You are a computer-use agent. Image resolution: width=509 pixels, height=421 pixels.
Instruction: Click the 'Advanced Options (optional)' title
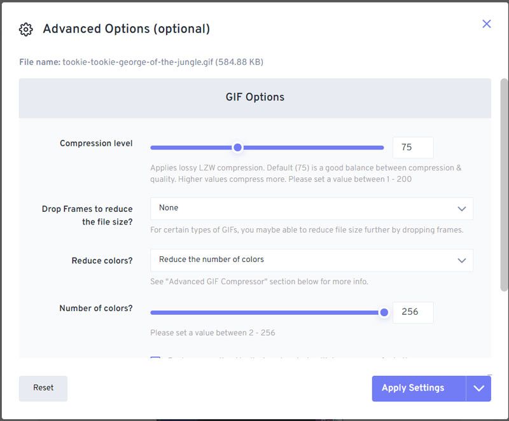tap(127, 29)
